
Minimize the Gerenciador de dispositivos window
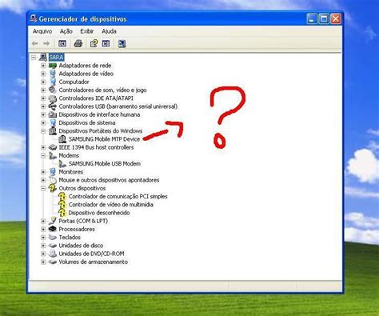click(312, 19)
